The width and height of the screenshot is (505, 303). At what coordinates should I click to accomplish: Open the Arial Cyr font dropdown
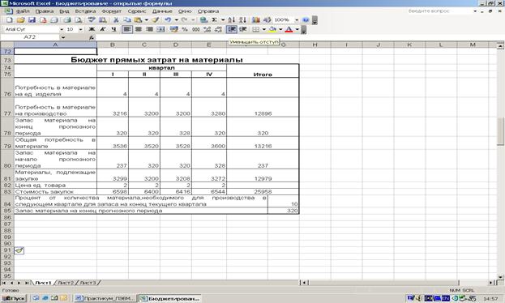[62, 29]
